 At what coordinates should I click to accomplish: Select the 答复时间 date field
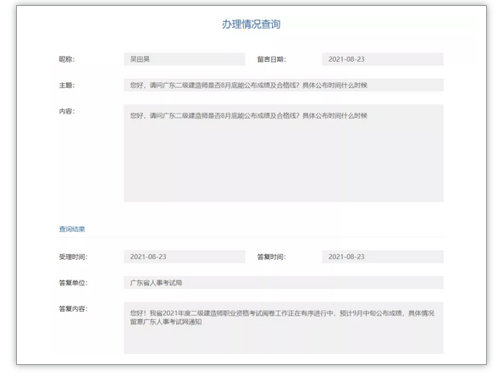[x=383, y=257]
